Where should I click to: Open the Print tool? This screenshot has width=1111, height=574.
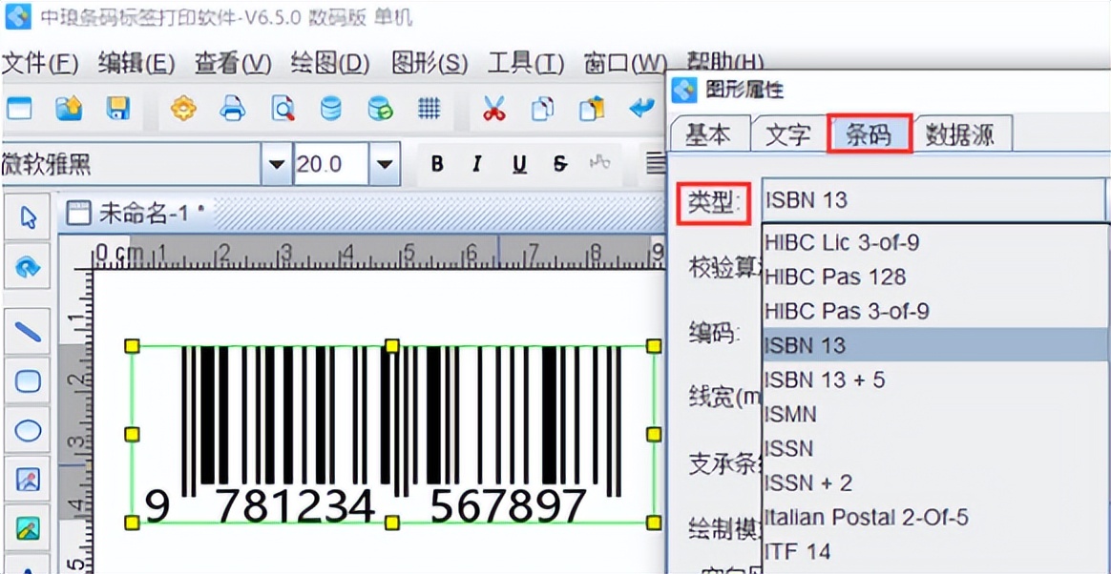click(232, 108)
